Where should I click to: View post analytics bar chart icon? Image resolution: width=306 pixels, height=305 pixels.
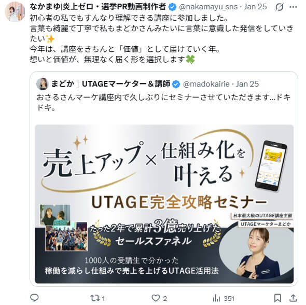[216, 298]
